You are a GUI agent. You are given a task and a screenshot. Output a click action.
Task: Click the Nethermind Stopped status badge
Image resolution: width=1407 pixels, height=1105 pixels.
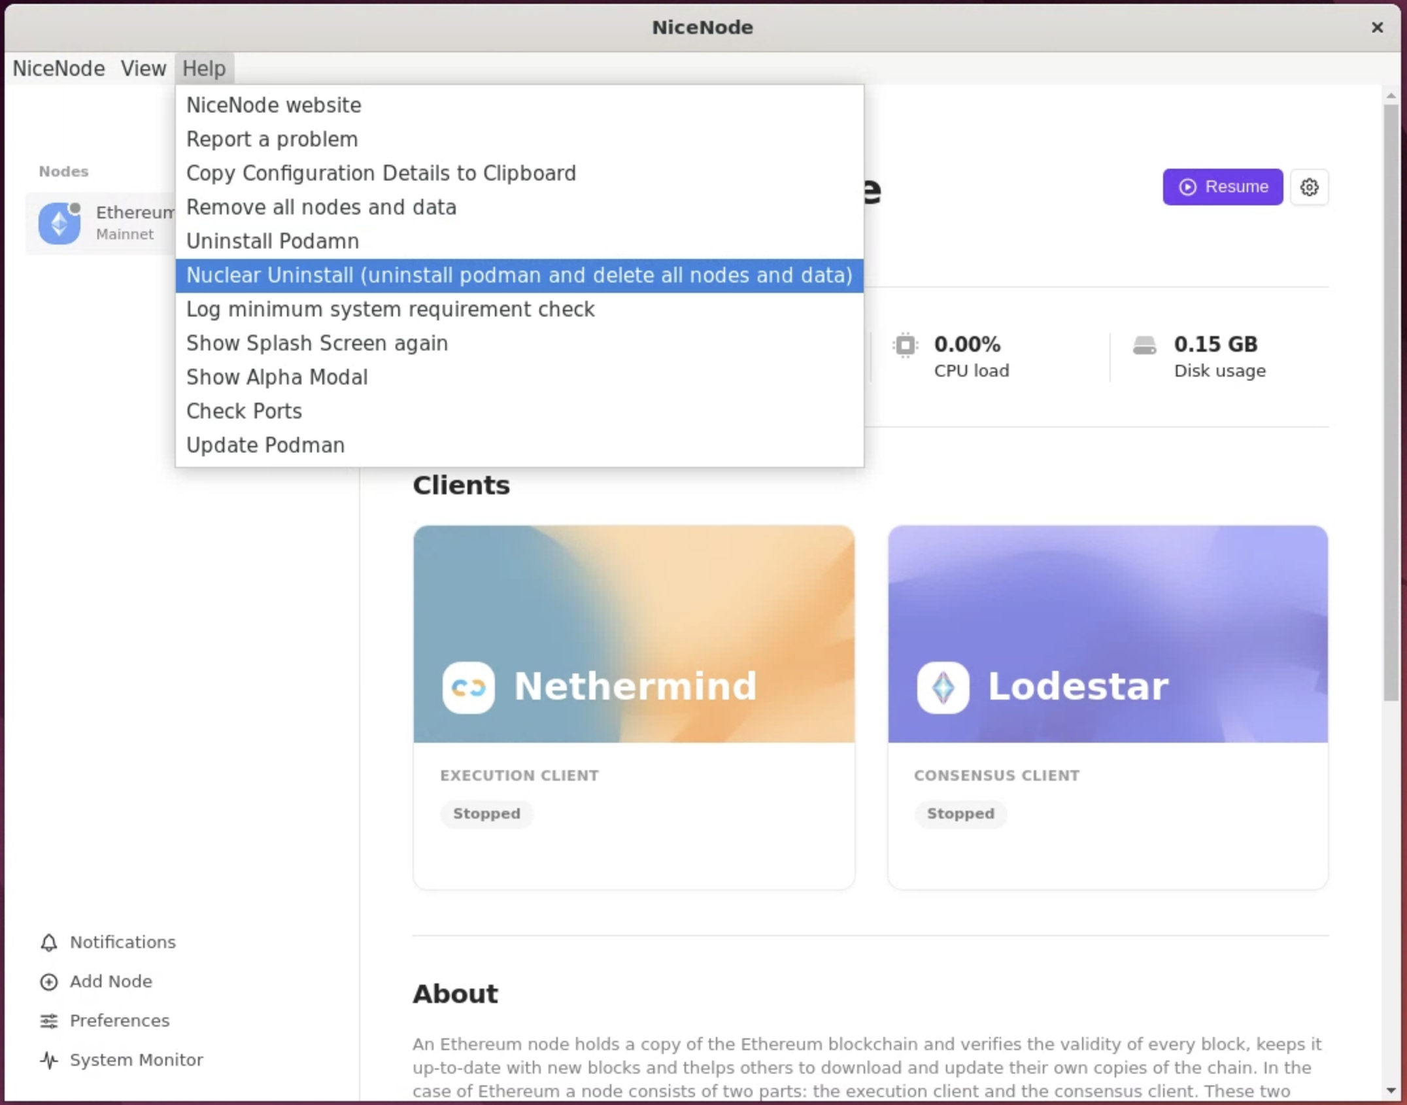click(x=486, y=813)
